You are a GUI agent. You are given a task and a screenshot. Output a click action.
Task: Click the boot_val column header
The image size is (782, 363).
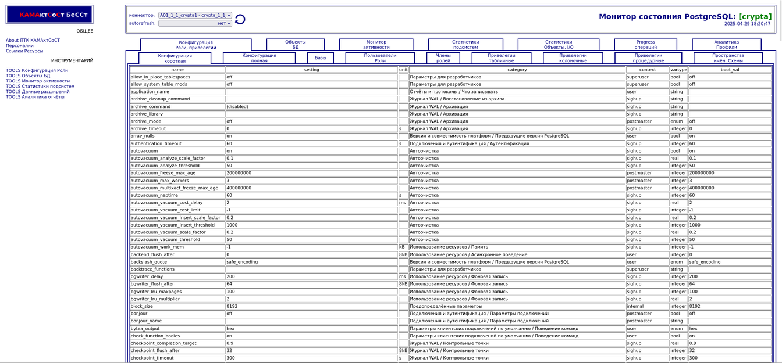[x=730, y=70]
